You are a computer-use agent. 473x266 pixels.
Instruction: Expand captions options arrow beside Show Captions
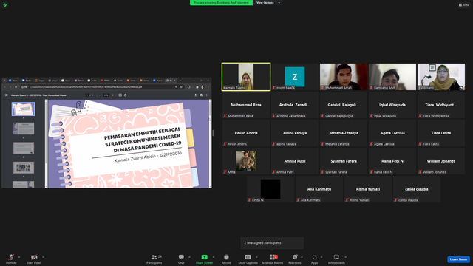click(256, 257)
